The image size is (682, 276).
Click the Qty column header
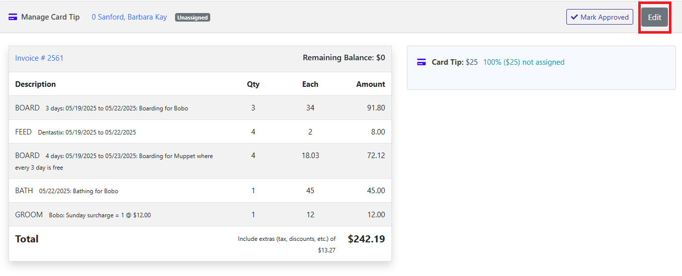[x=253, y=84]
